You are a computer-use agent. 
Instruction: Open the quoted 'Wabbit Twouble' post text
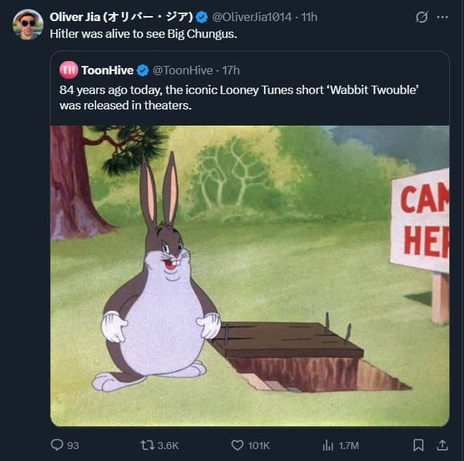(x=239, y=98)
